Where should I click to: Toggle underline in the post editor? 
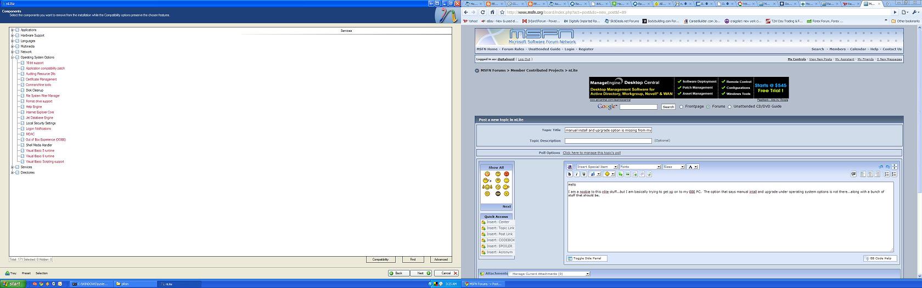[584, 174]
